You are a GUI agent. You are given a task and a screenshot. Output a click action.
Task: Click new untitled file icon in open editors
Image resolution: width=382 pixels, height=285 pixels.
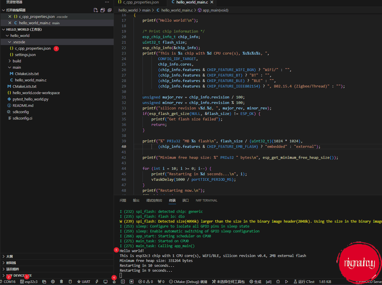96,10
